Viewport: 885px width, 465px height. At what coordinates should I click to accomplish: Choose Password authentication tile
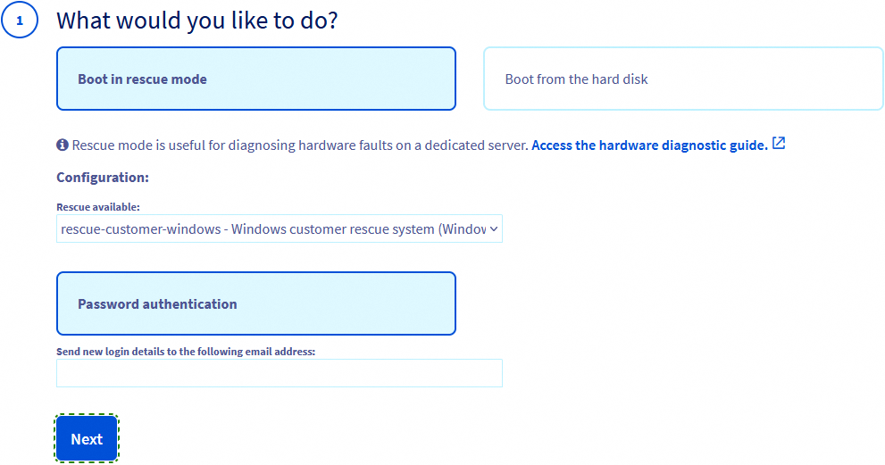point(255,303)
